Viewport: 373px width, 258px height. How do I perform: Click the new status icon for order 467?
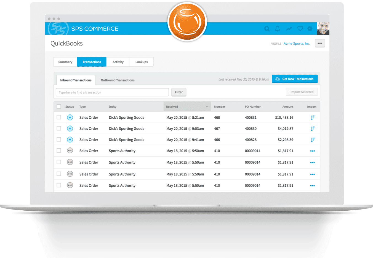(70, 129)
